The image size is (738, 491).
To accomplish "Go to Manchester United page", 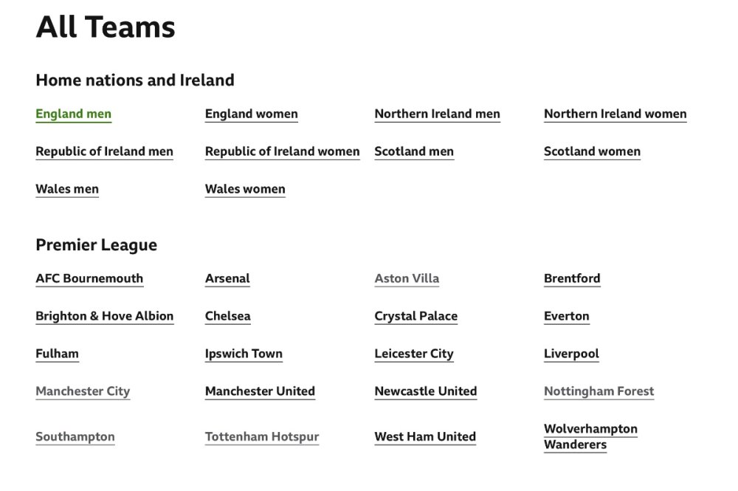I will (260, 391).
